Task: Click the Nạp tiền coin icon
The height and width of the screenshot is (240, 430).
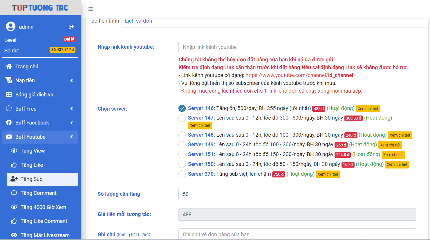Action: pyautogui.click(x=9, y=80)
